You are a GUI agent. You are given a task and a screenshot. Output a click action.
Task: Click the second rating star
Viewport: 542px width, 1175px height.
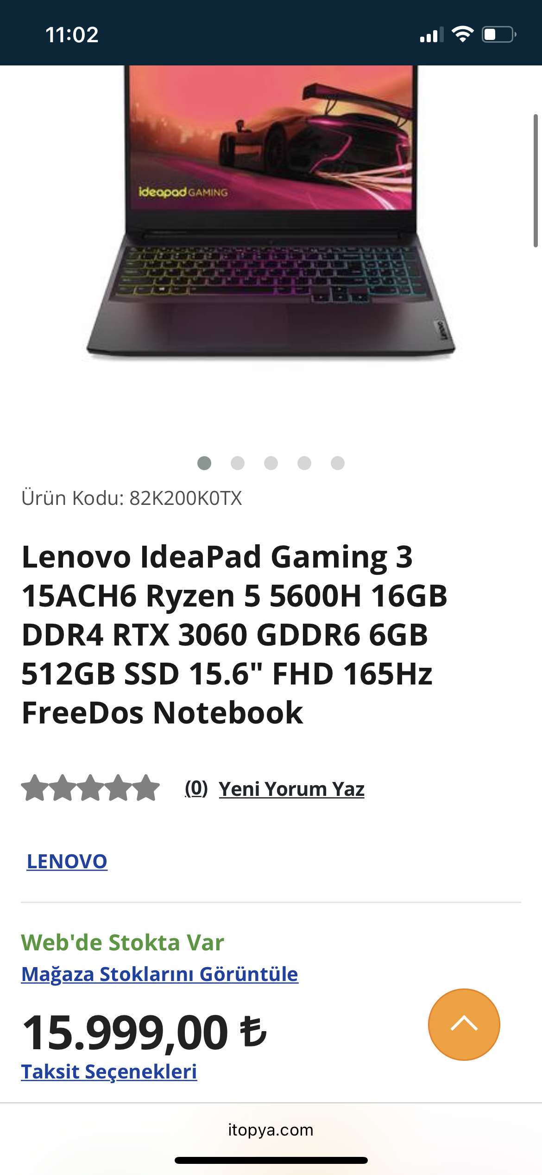(x=63, y=788)
